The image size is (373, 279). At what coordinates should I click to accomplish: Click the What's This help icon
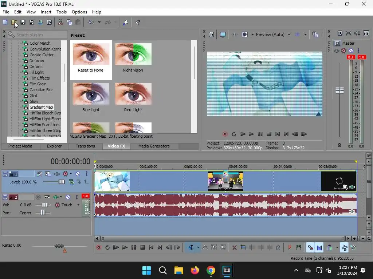137,22
